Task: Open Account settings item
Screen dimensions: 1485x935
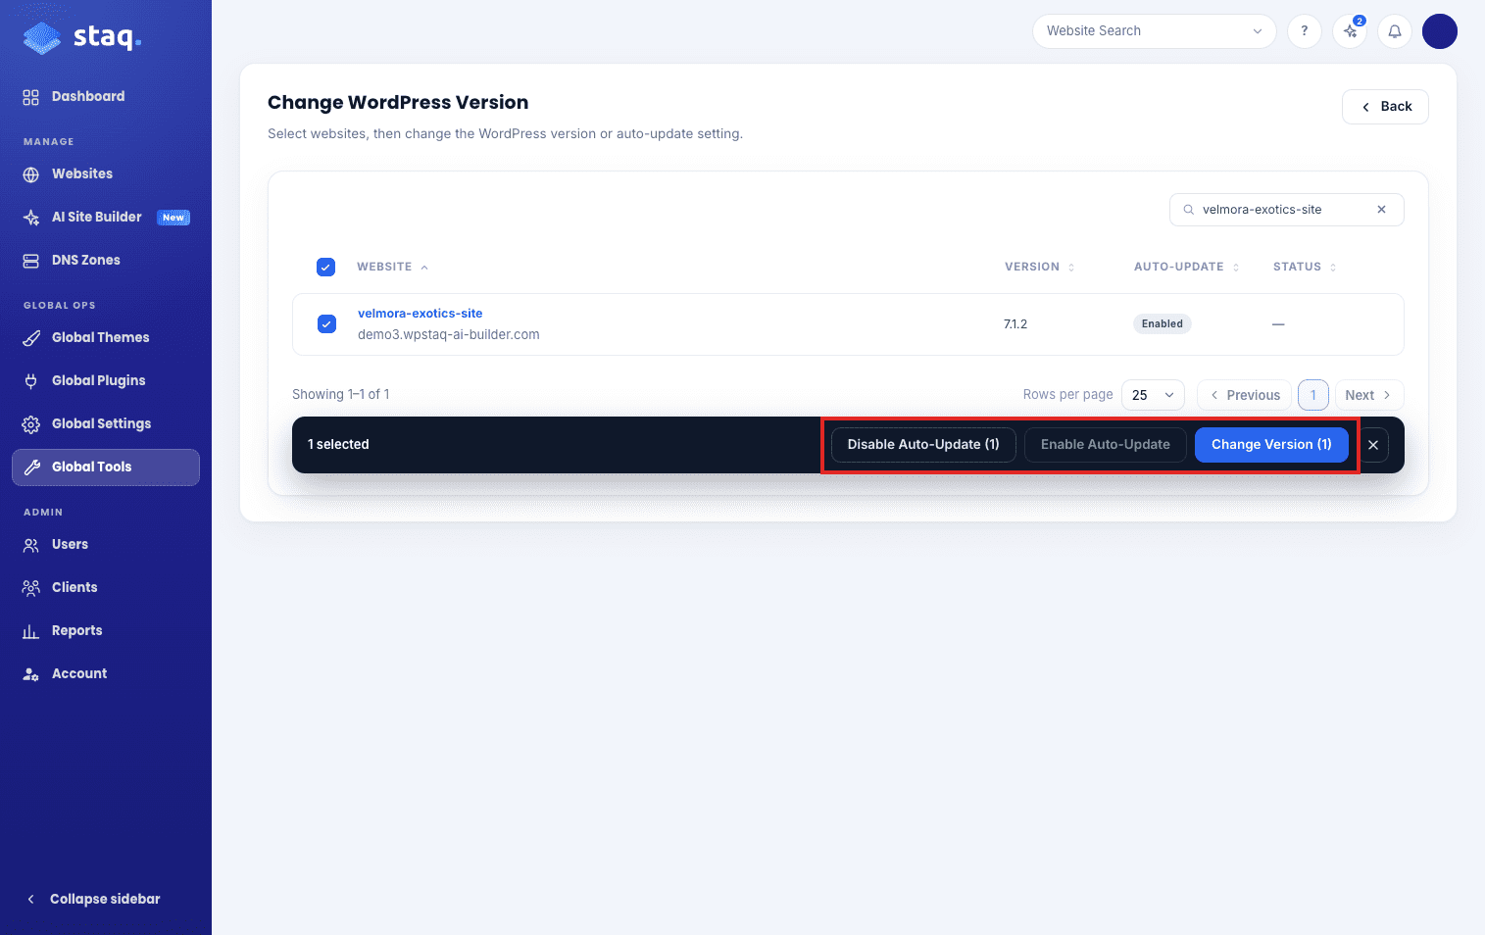Action: pyautogui.click(x=106, y=673)
